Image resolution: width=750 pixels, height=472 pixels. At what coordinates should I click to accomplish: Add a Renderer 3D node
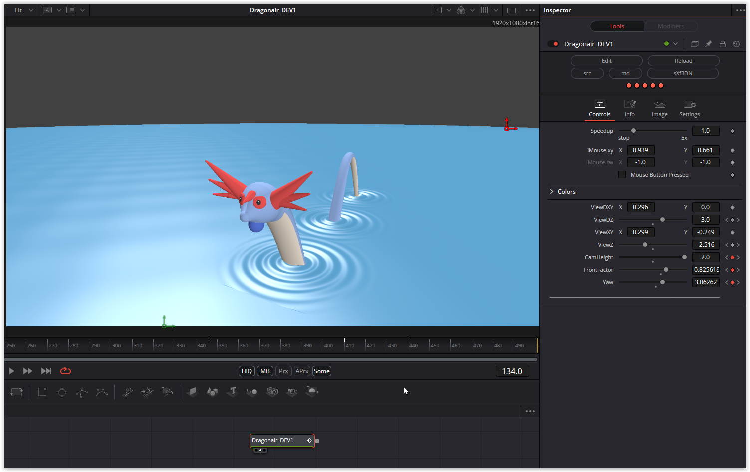click(312, 392)
